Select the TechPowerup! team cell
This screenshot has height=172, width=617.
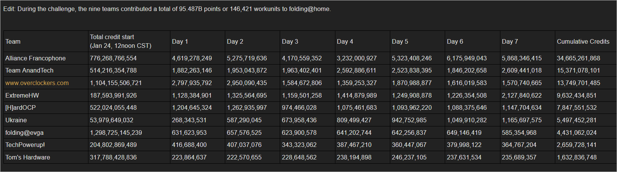(x=25, y=145)
